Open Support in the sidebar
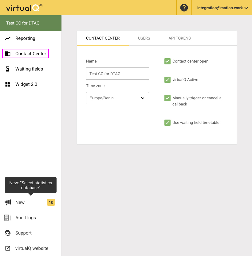 23,233
